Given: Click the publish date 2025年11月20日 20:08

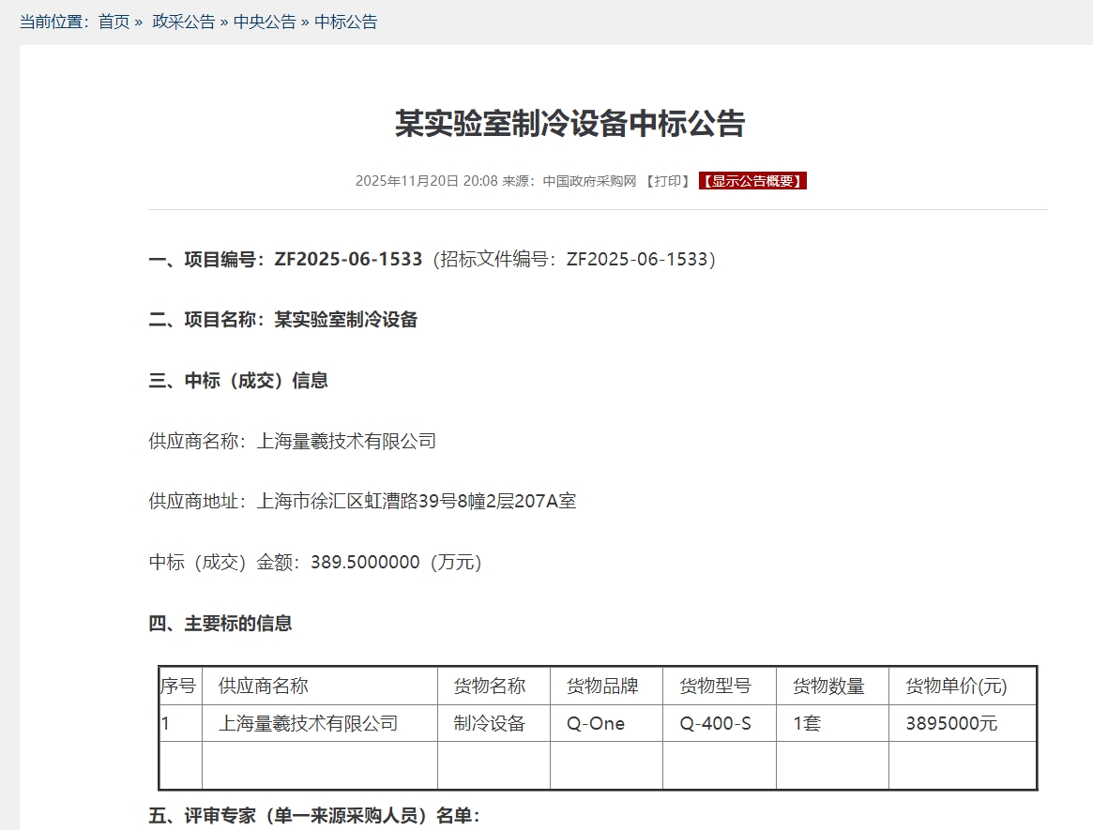Looking at the screenshot, I should (427, 181).
